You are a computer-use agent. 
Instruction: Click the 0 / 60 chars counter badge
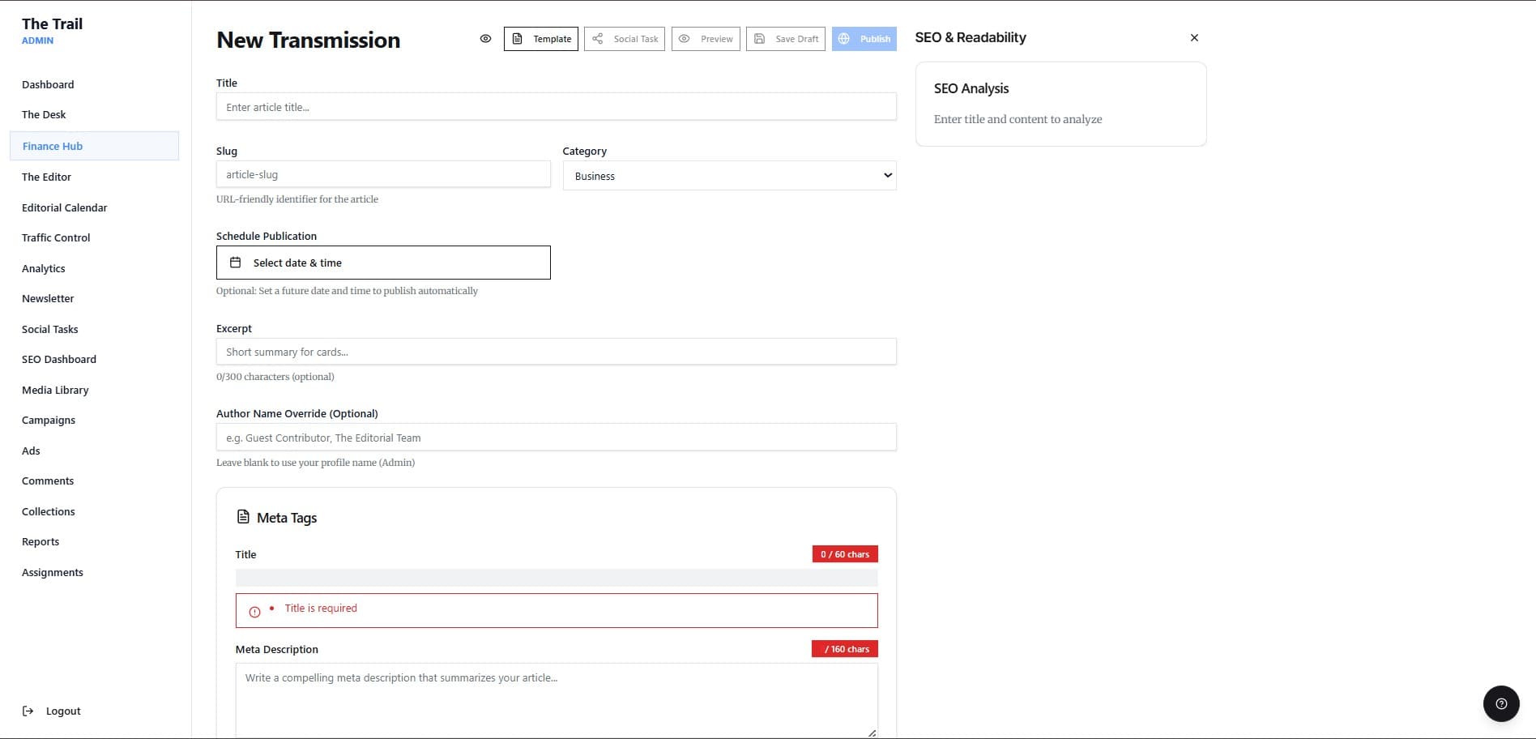[x=844, y=553]
